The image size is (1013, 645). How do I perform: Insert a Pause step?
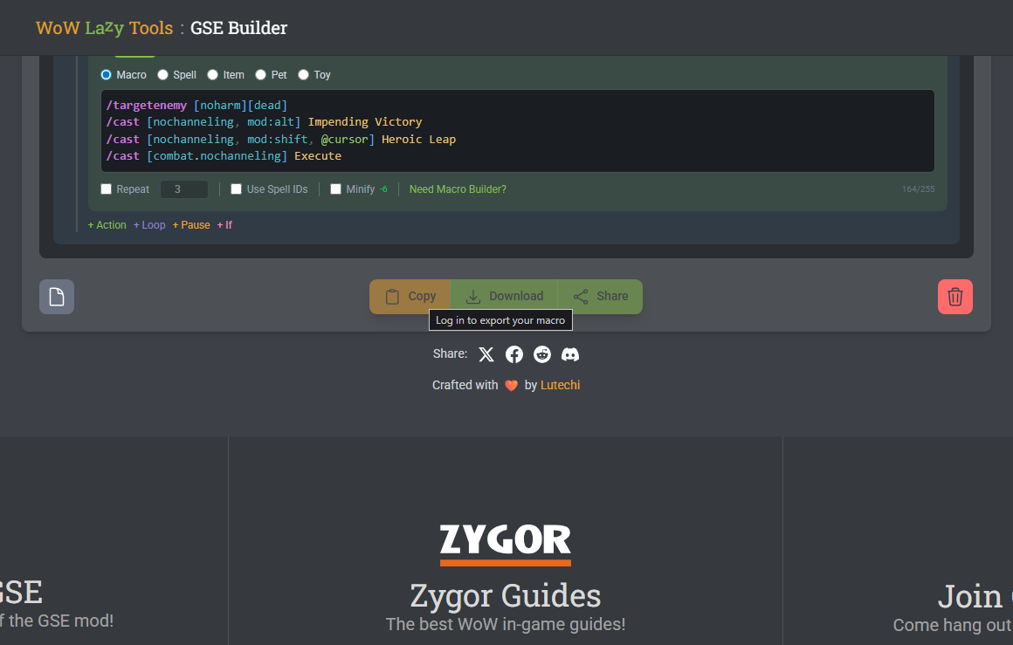pyautogui.click(x=191, y=225)
